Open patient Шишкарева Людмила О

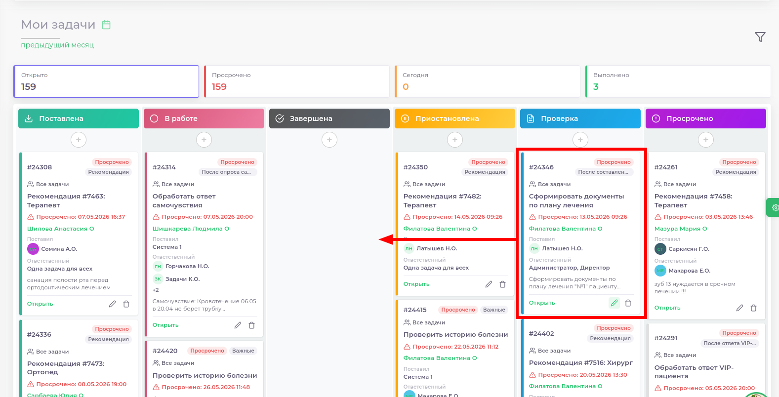pos(191,229)
